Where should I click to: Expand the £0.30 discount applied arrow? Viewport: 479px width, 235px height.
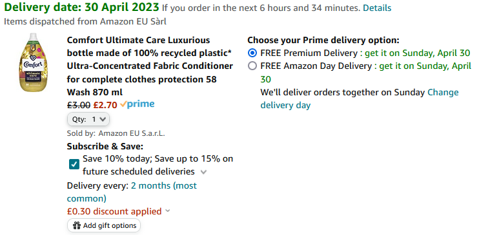coord(167,211)
